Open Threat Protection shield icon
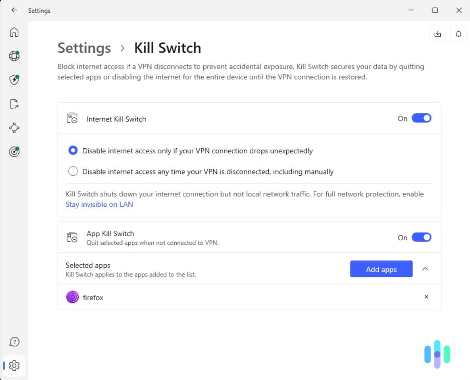The image size is (470, 380). pyautogui.click(x=14, y=79)
